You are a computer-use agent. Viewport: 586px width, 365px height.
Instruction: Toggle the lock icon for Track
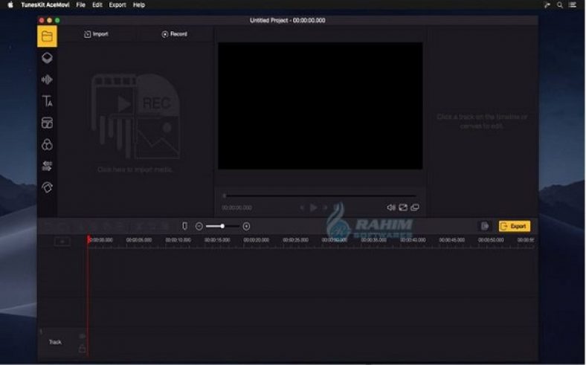click(83, 349)
